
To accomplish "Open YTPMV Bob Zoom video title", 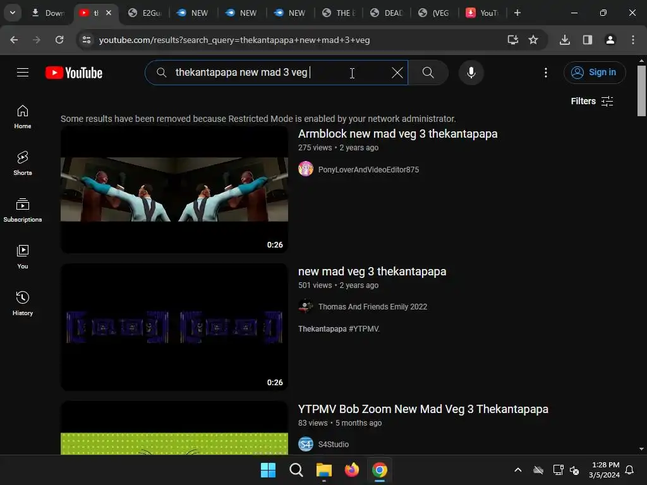I will [423, 409].
